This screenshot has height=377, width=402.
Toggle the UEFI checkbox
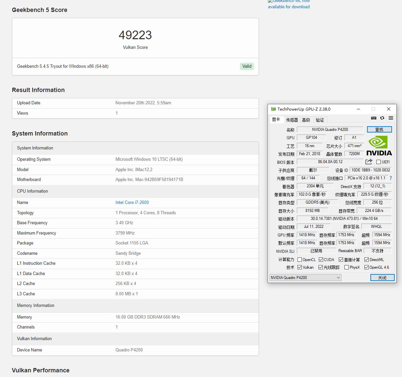378,162
